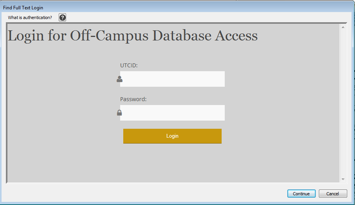Cancel the Find Full Text Login dialog
The width and height of the screenshot is (355, 205).
pyautogui.click(x=332, y=194)
